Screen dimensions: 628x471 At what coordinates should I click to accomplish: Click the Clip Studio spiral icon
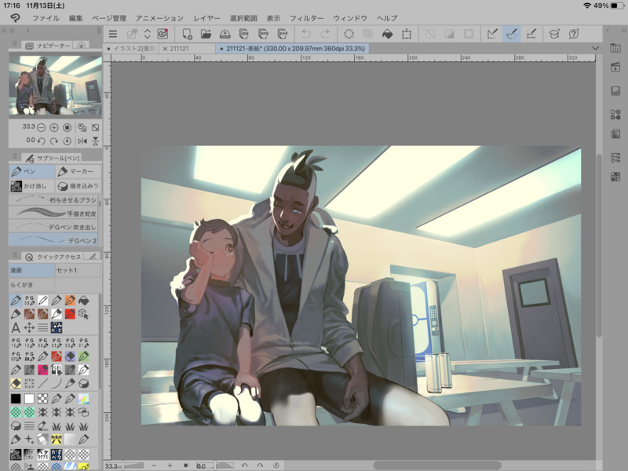(162, 34)
